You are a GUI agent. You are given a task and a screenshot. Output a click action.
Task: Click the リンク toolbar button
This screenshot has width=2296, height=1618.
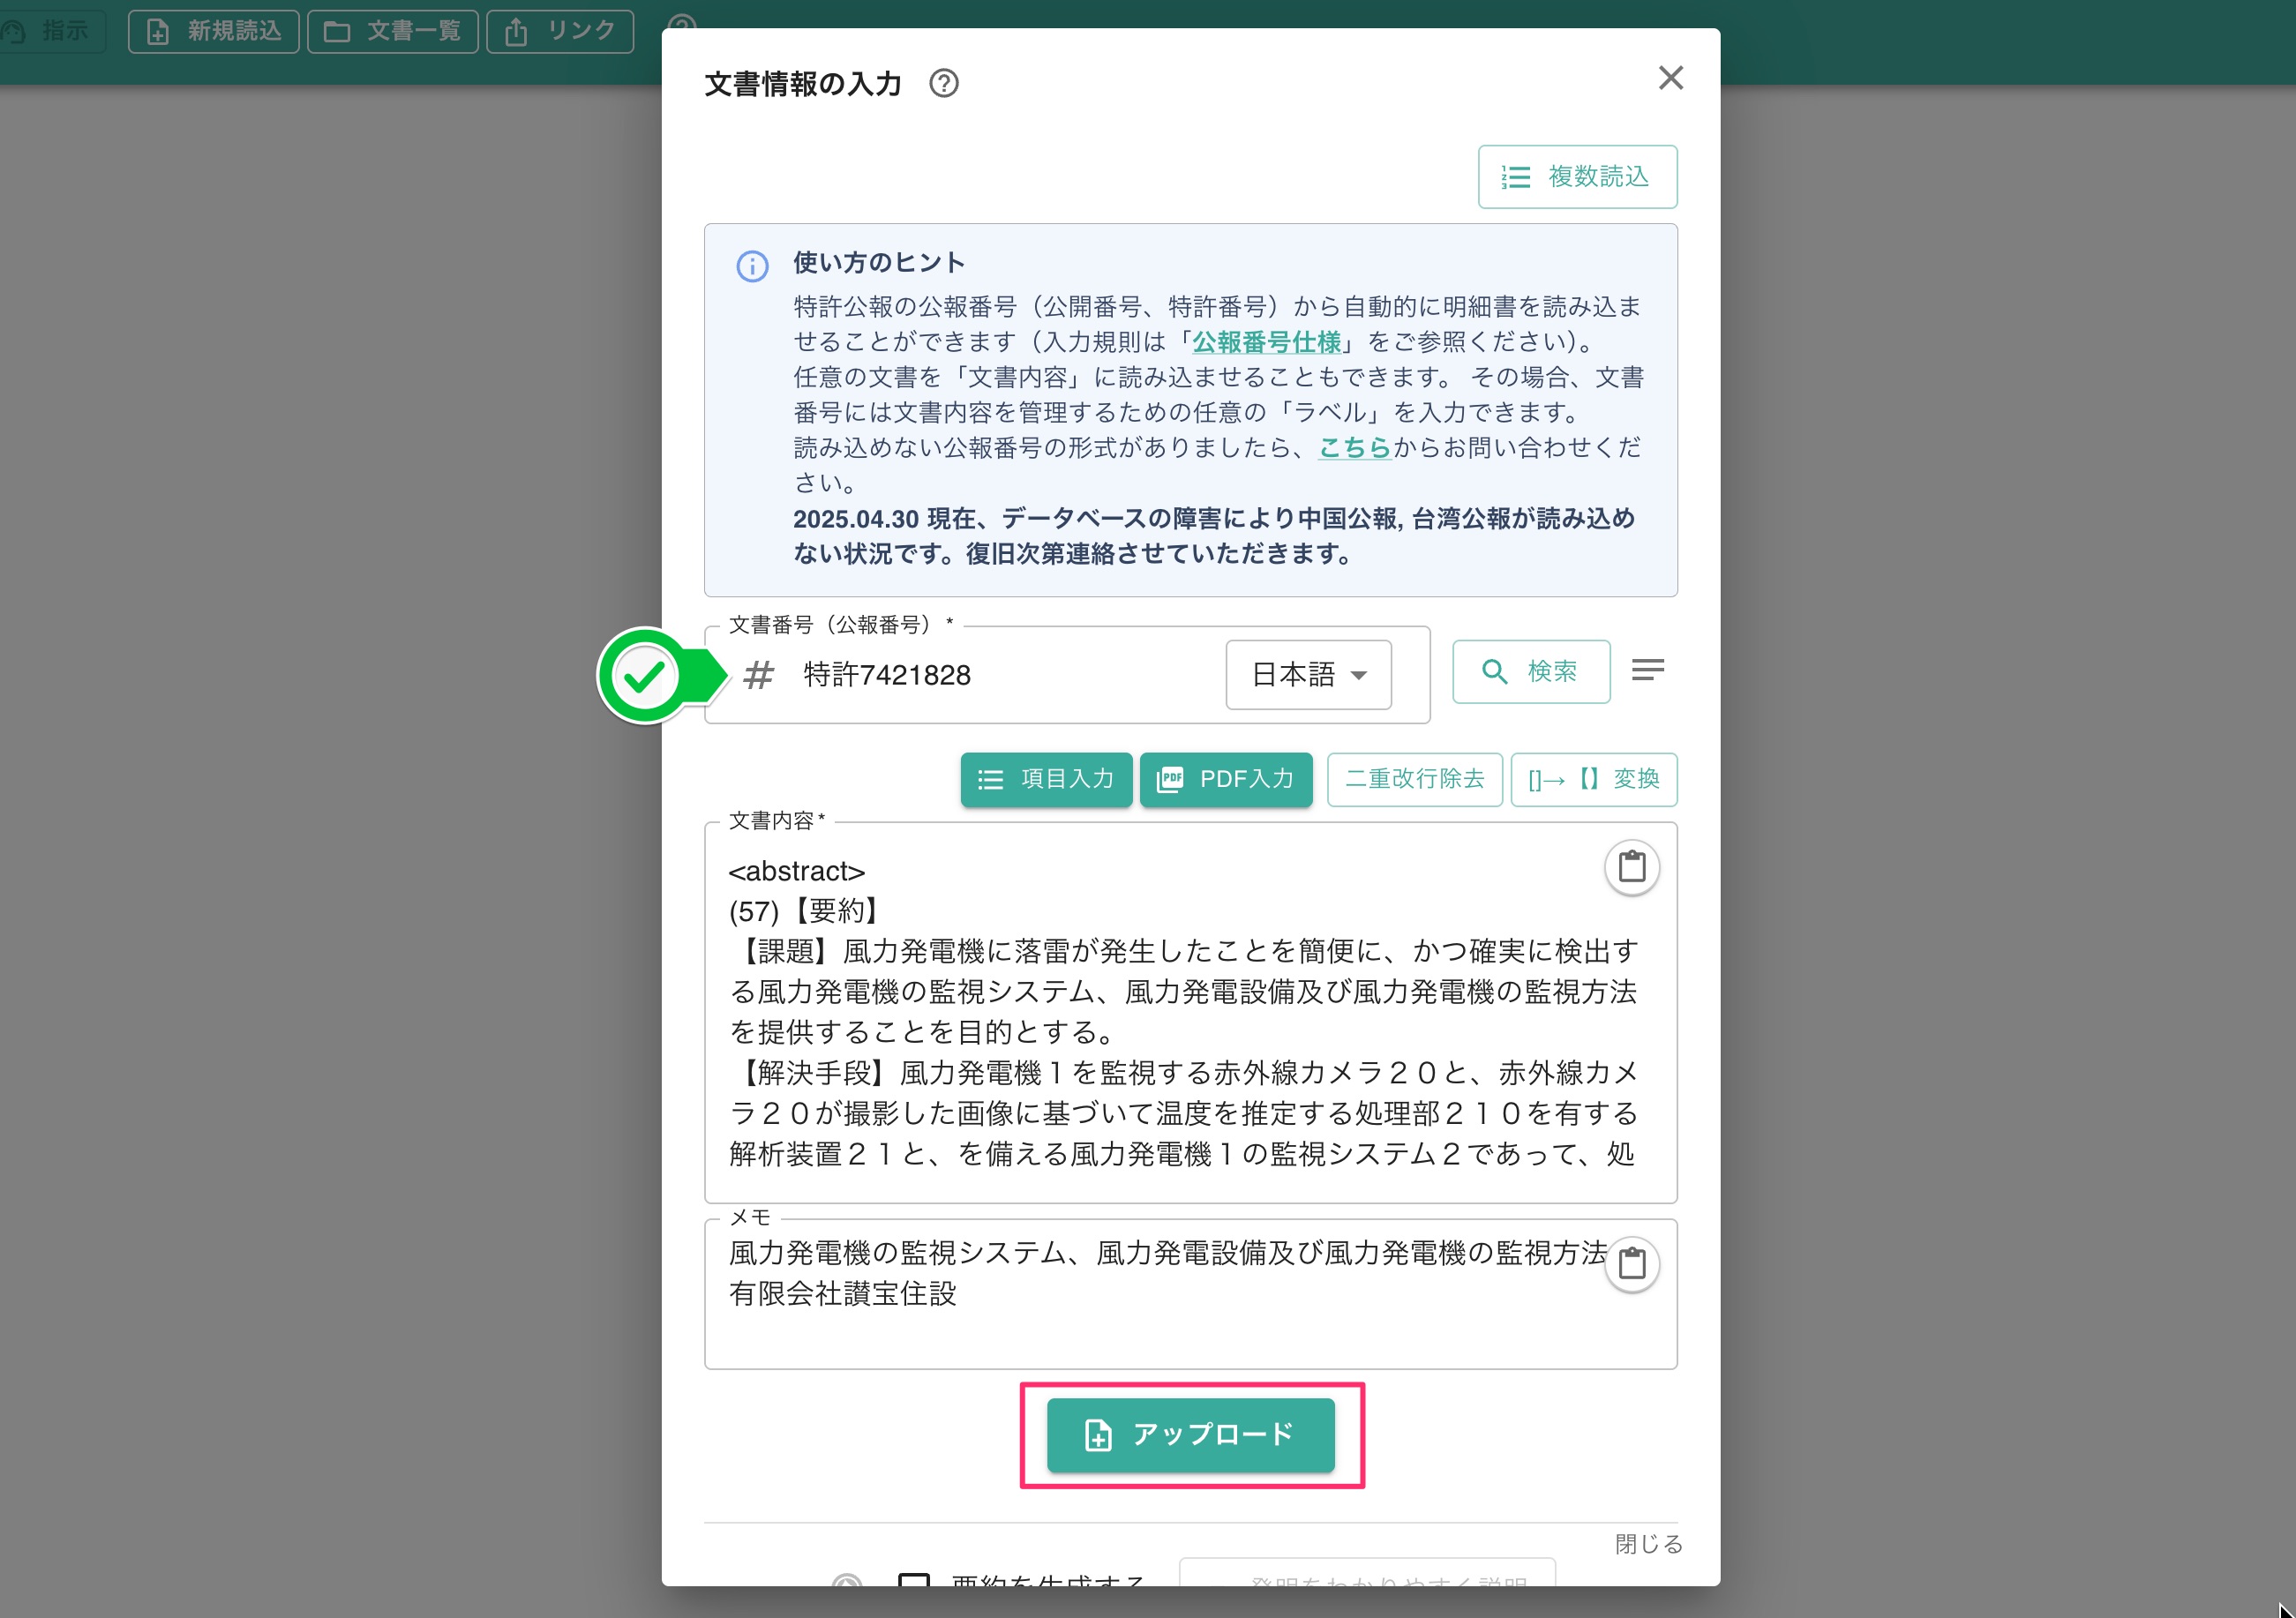[x=559, y=31]
